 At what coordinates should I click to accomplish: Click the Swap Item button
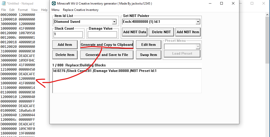[x=148, y=55]
